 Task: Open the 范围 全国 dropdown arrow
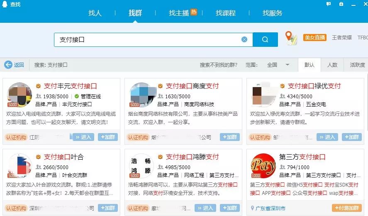point(287,65)
